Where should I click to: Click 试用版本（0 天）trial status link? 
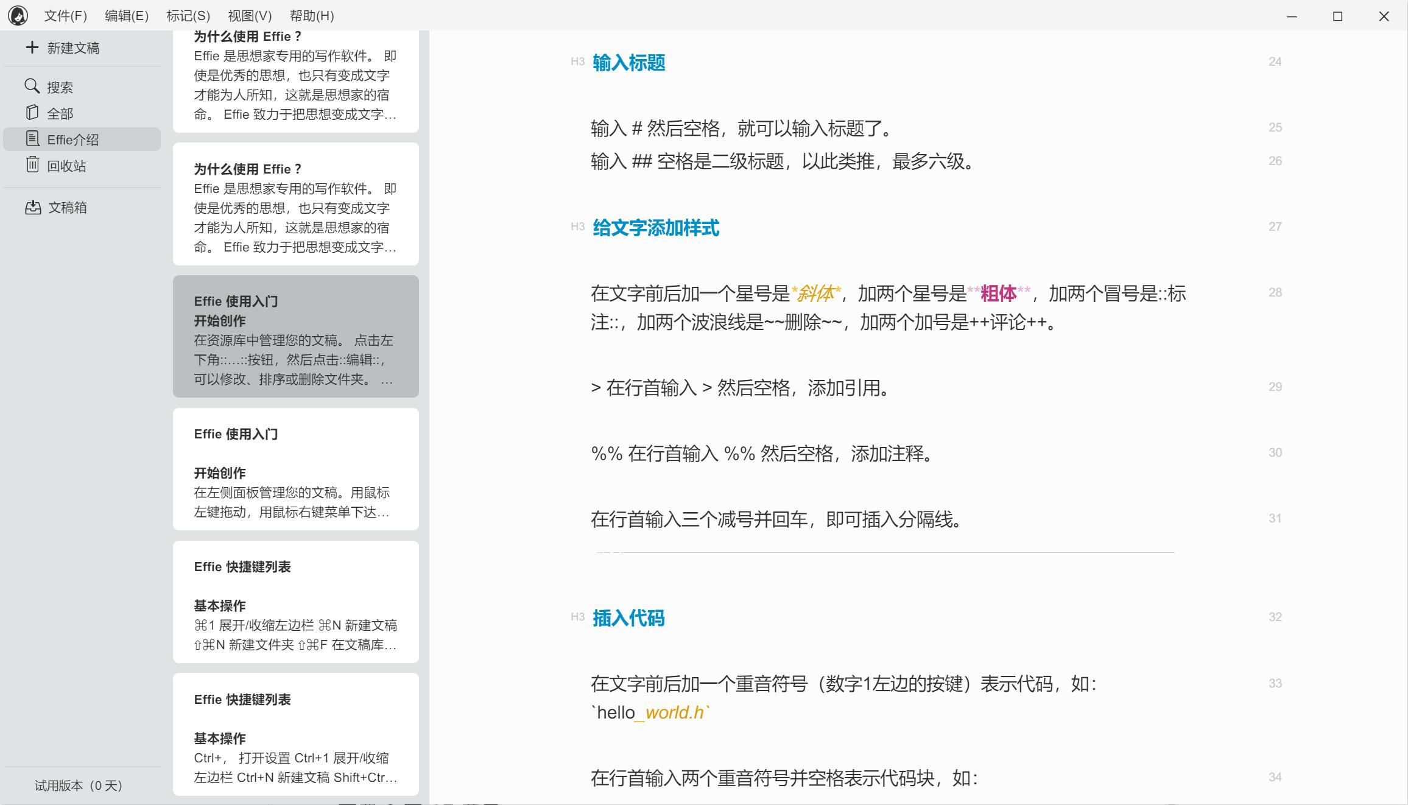(x=79, y=786)
